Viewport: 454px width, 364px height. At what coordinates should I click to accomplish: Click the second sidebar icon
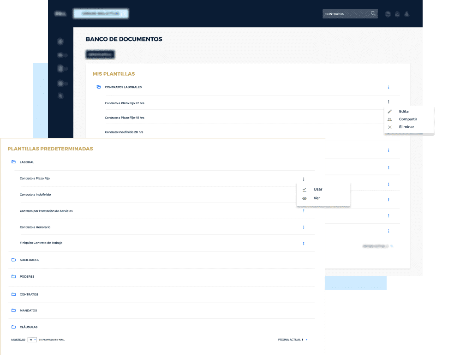click(61, 55)
